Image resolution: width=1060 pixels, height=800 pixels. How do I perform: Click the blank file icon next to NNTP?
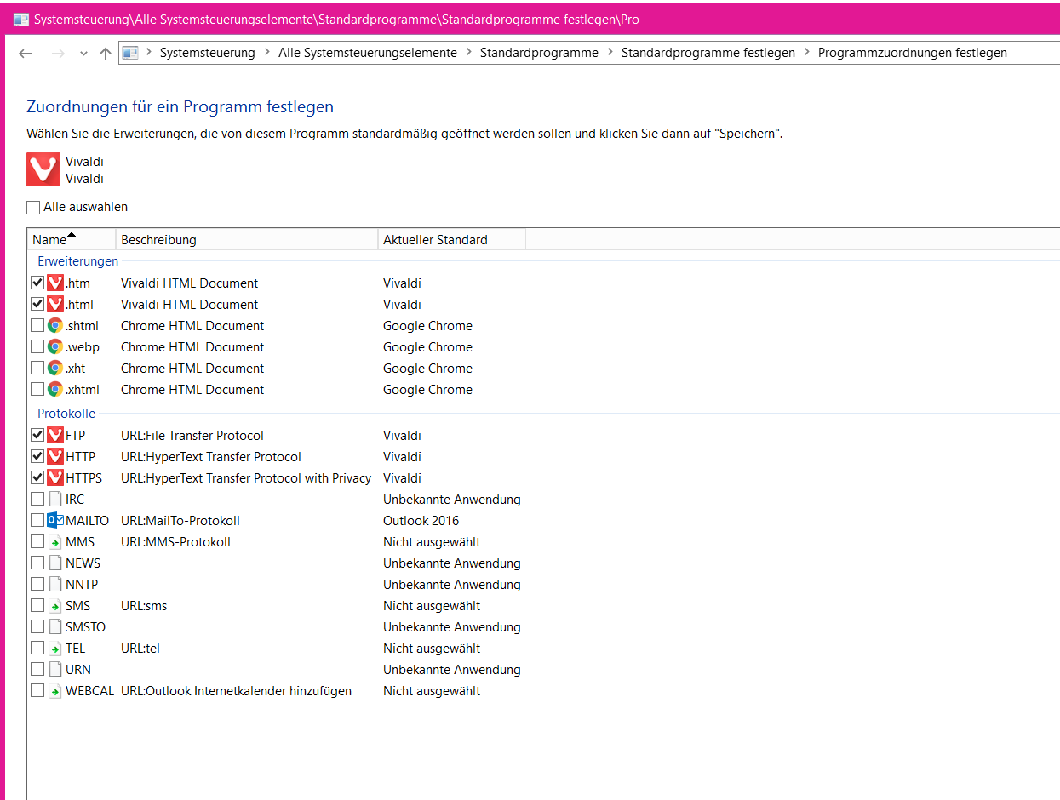pos(55,584)
